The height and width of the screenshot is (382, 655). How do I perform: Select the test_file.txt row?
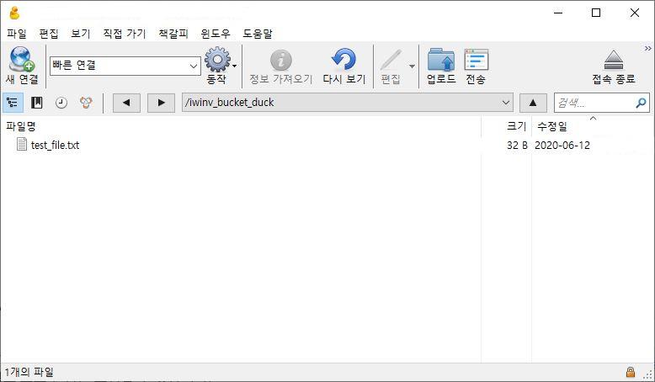point(327,145)
